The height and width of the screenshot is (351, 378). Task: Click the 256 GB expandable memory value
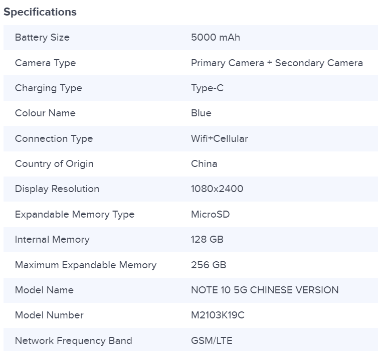pos(208,265)
